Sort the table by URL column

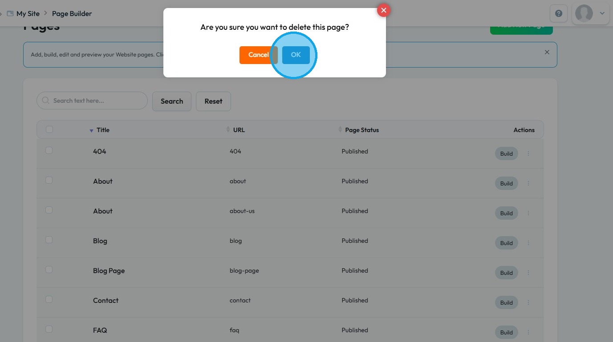click(x=229, y=130)
